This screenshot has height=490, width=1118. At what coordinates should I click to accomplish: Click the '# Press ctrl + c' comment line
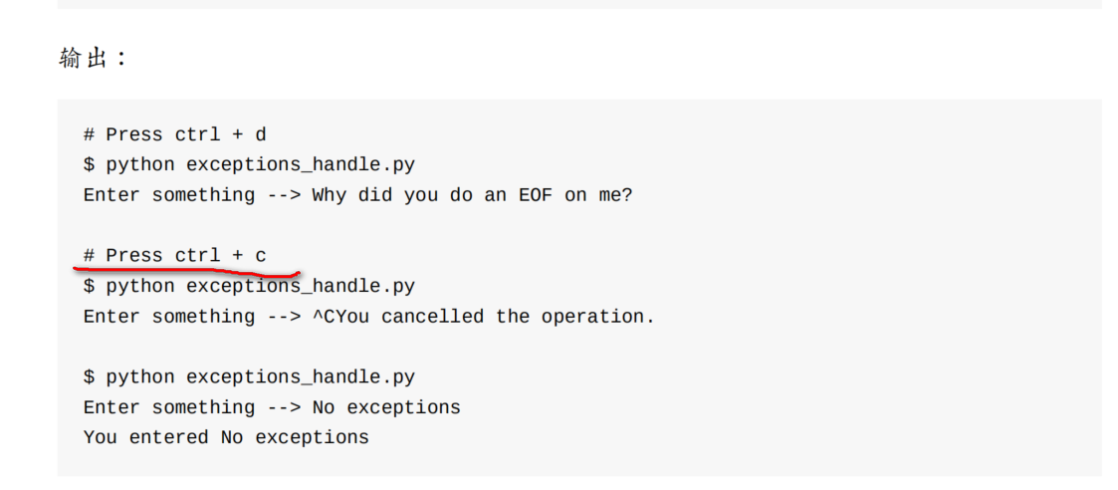(x=174, y=255)
